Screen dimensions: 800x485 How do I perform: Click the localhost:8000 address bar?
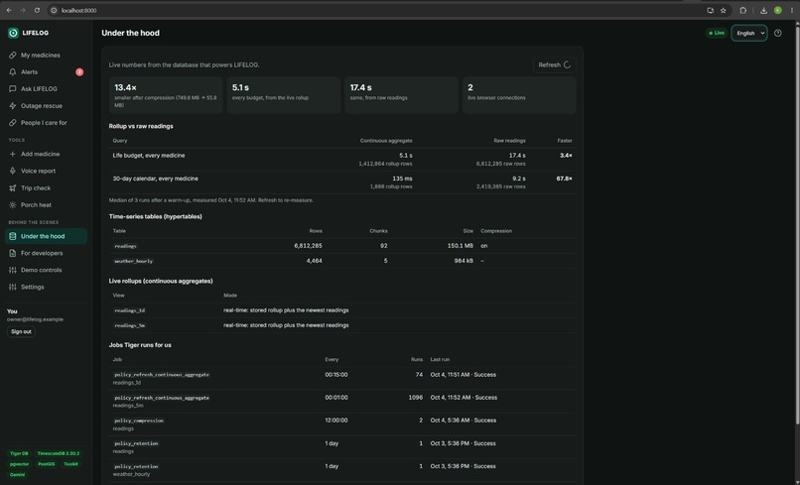375,10
